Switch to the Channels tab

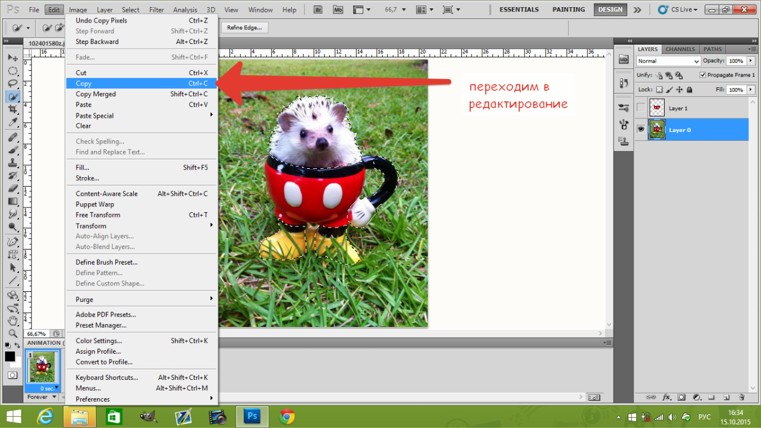(680, 49)
